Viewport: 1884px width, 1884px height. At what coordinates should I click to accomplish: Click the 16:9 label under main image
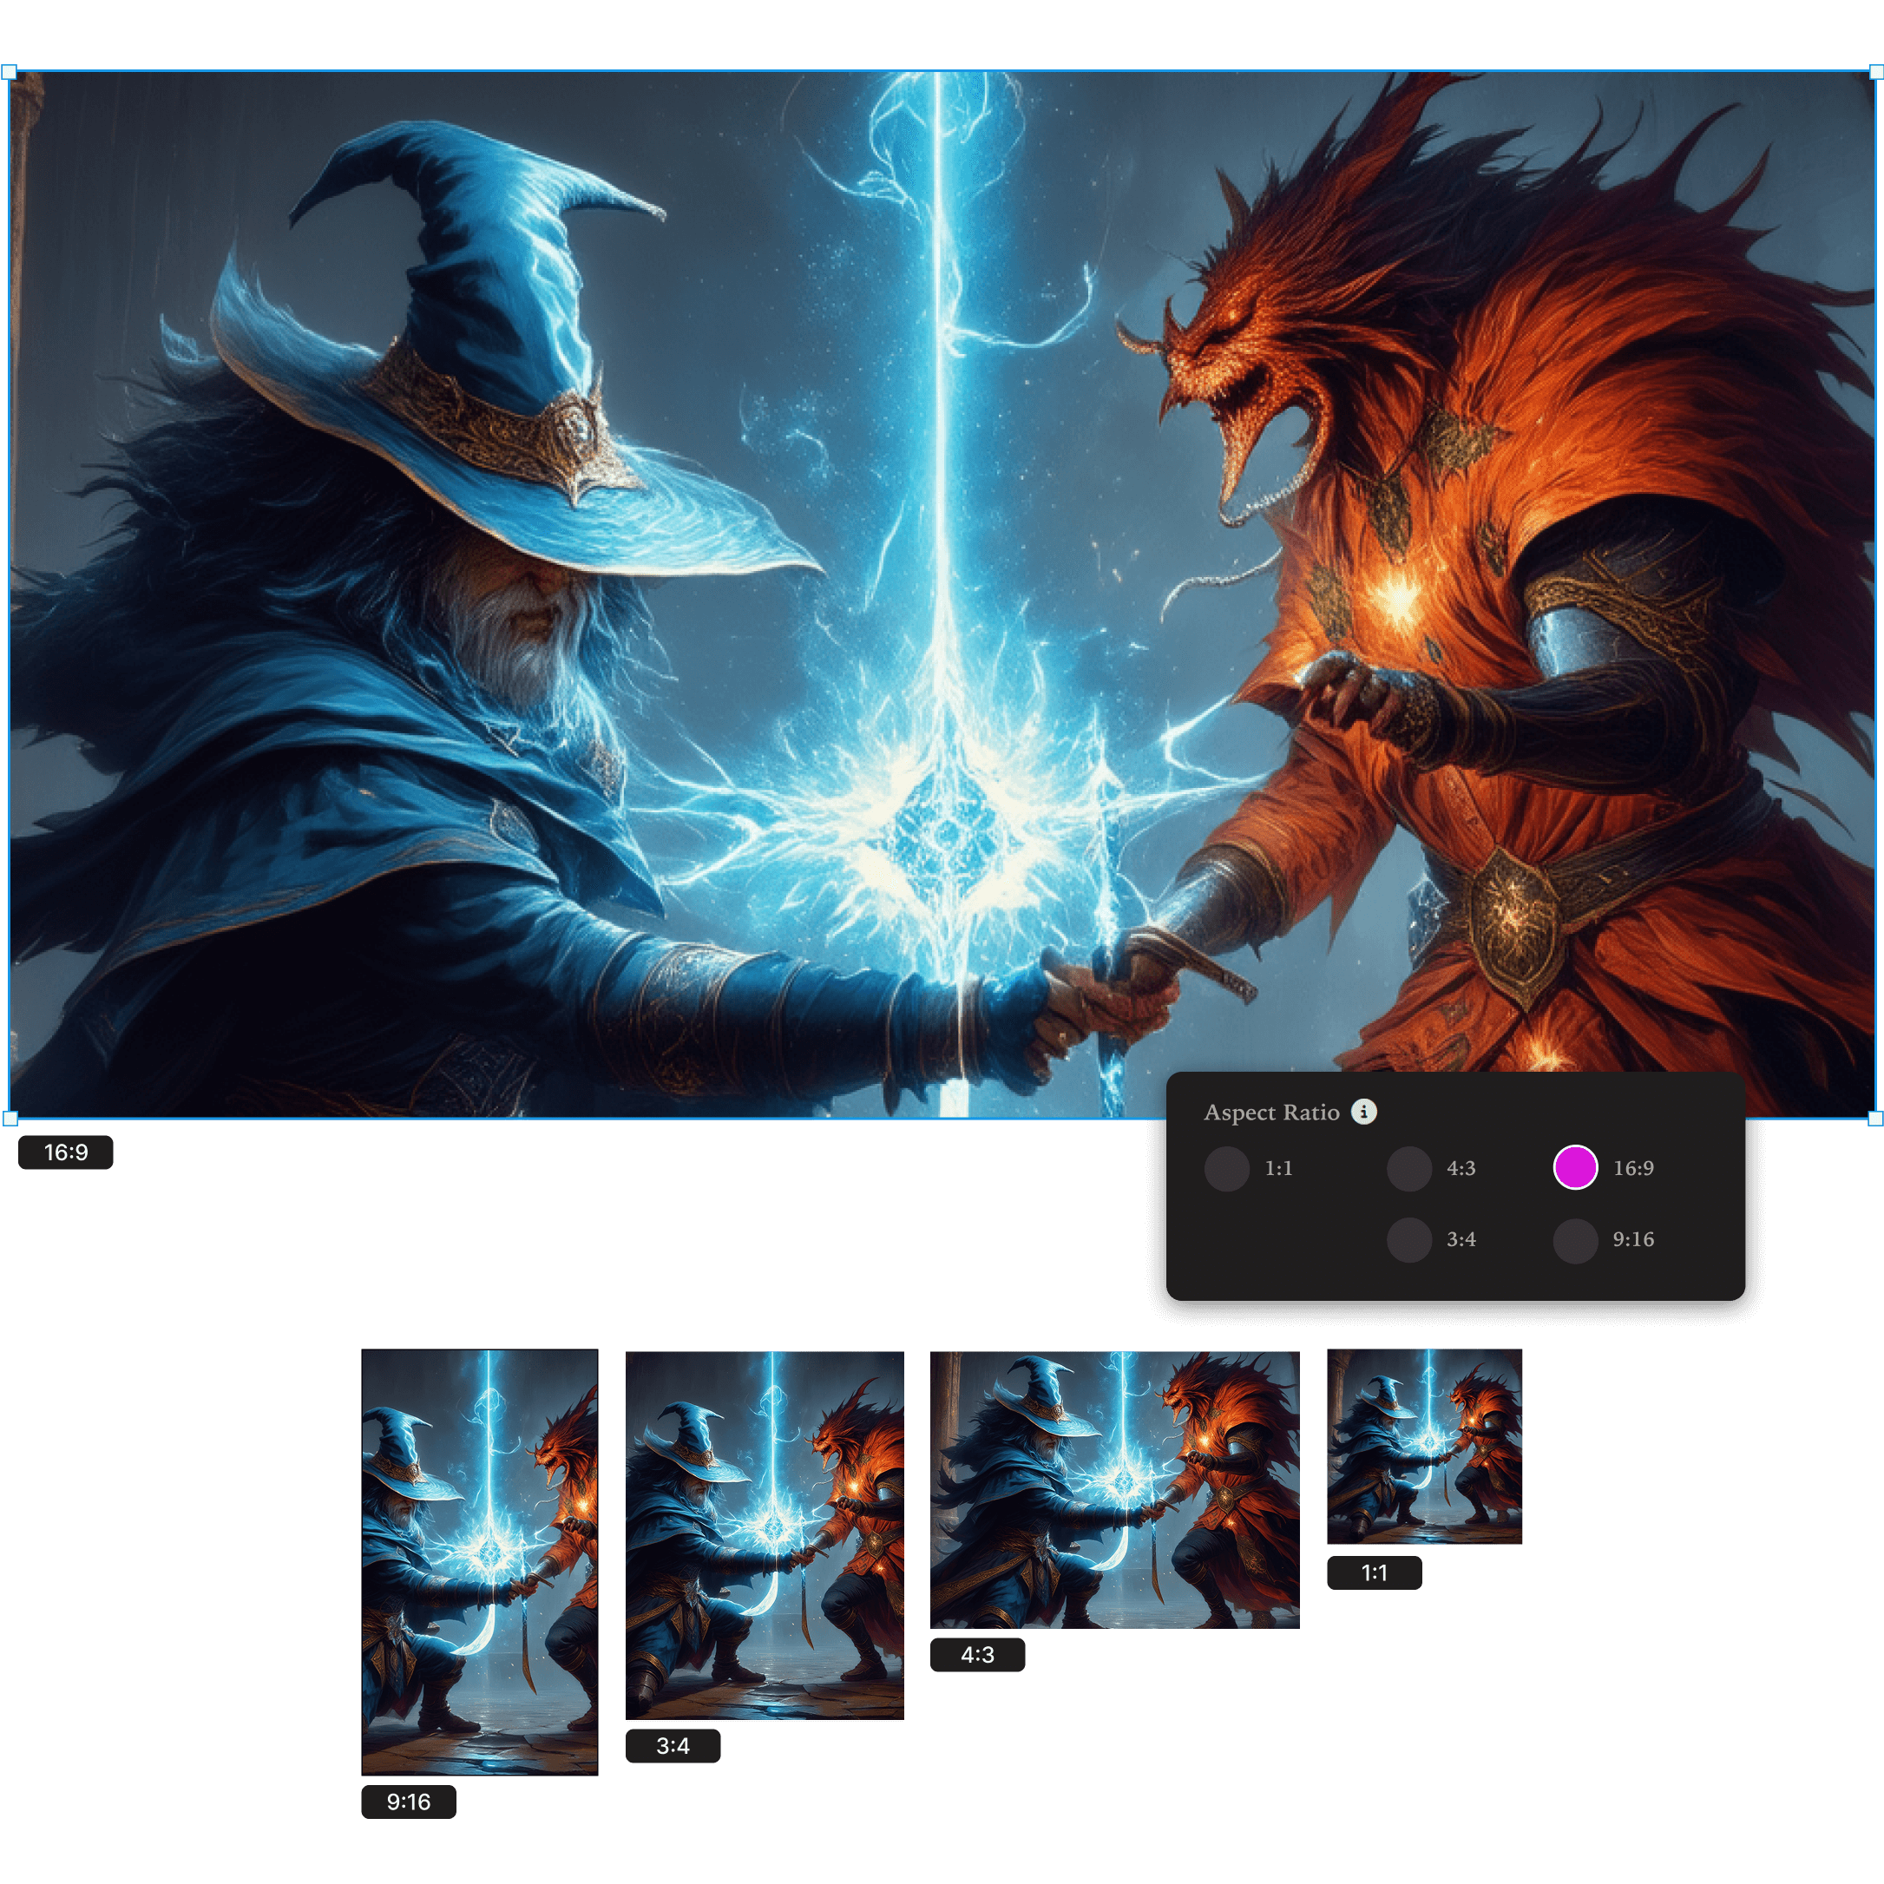(66, 1152)
